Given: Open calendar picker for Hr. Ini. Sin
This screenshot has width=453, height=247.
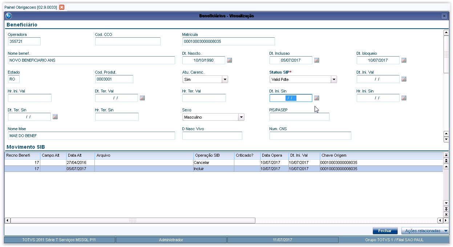Looking at the screenshot, I should (x=404, y=98).
